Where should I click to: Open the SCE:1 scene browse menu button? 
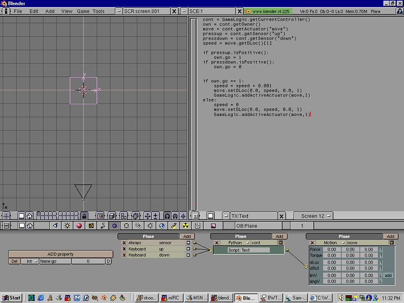[x=184, y=11]
